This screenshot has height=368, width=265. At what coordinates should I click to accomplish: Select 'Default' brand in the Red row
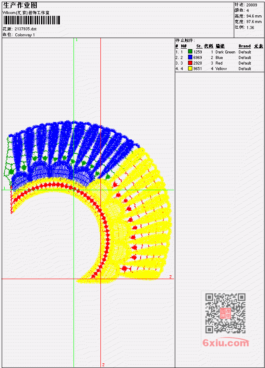click(245, 63)
